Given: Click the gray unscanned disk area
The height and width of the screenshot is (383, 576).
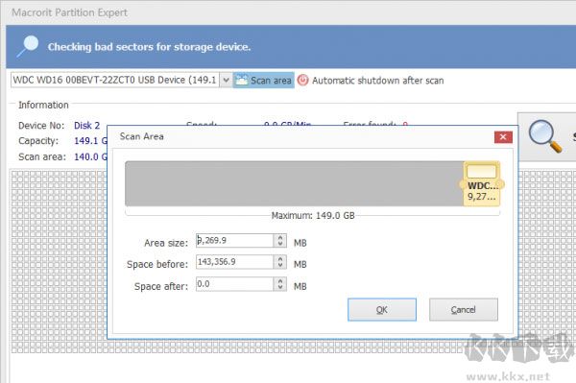Looking at the screenshot, I should coord(294,183).
